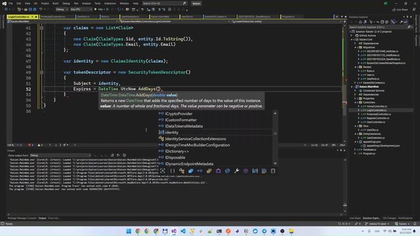Open the Any CPU platform dropdown
Viewport: 420px width, 236px height.
(x=81, y=9)
